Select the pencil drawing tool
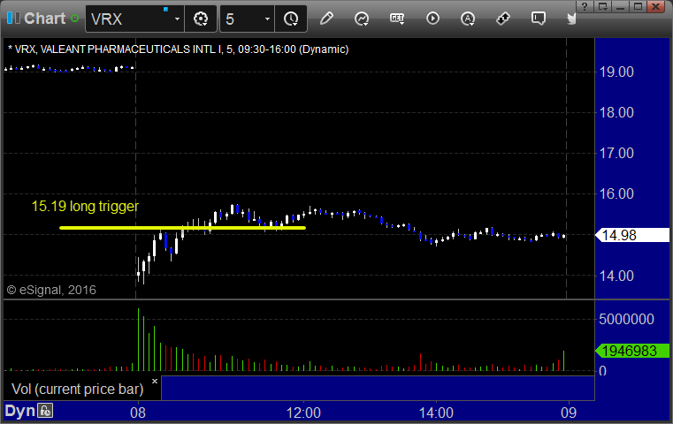Image resolution: width=673 pixels, height=424 pixels. pyautogui.click(x=326, y=19)
